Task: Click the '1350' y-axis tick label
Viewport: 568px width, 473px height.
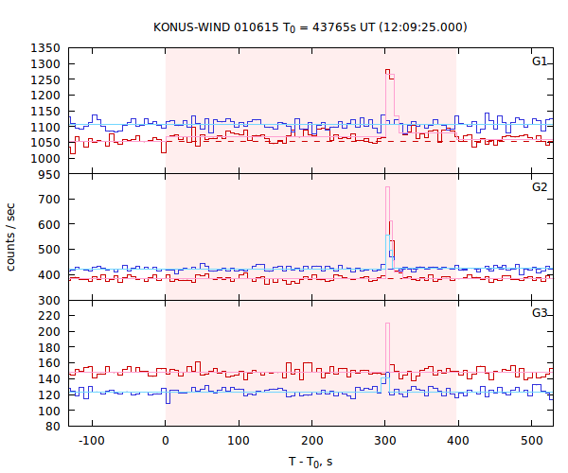Action: [45, 47]
